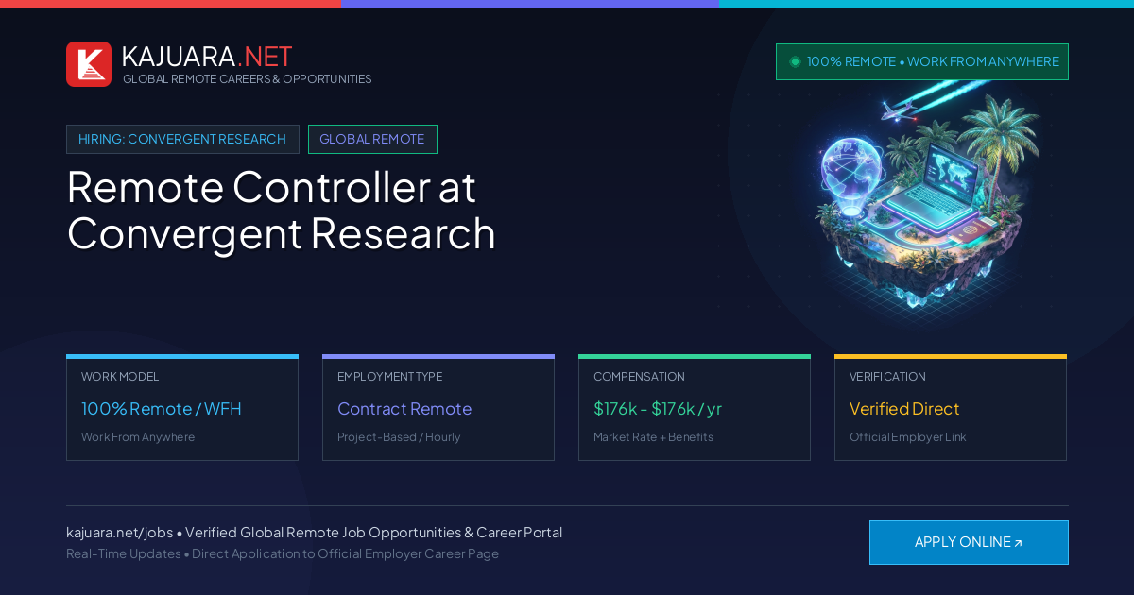This screenshot has height=595, width=1134.
Task: Click the 100% REMOTE • WORK FROM ANYWHERE badge
Action: point(922,61)
